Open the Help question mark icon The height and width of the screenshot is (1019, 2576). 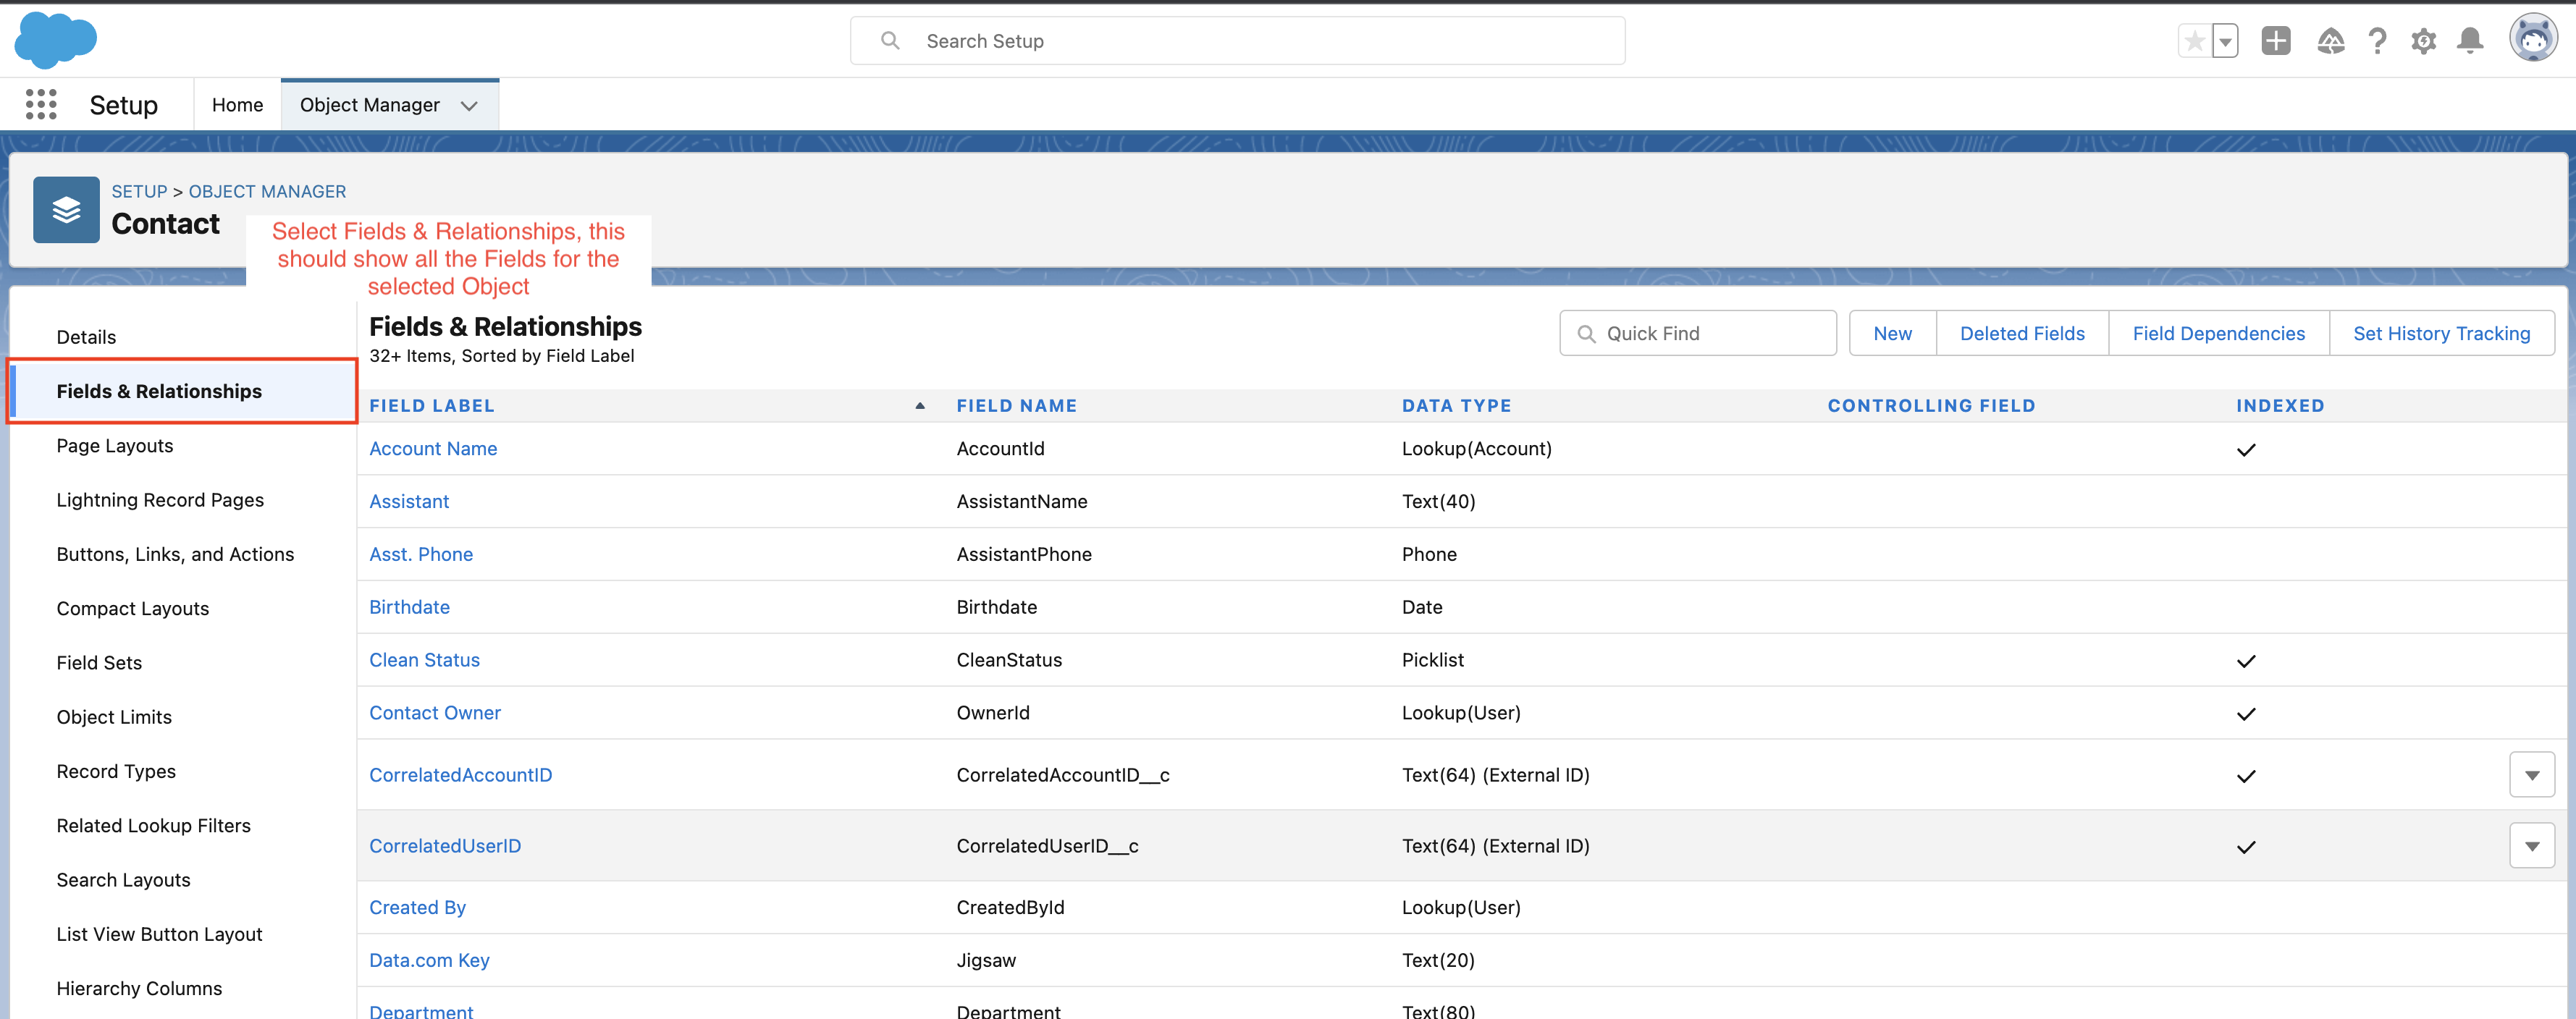2378,41
